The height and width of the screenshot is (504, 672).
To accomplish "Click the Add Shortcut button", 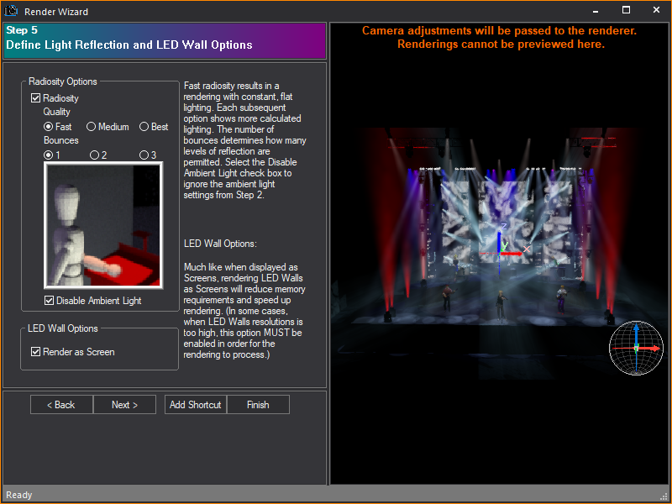I will pyautogui.click(x=195, y=404).
